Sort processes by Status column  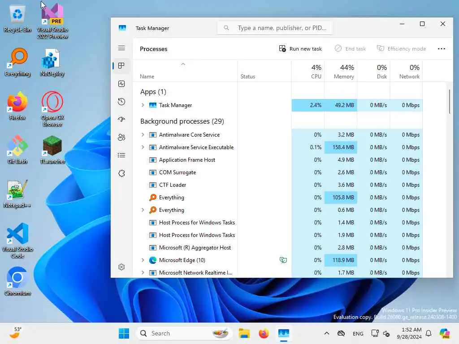coord(264,71)
